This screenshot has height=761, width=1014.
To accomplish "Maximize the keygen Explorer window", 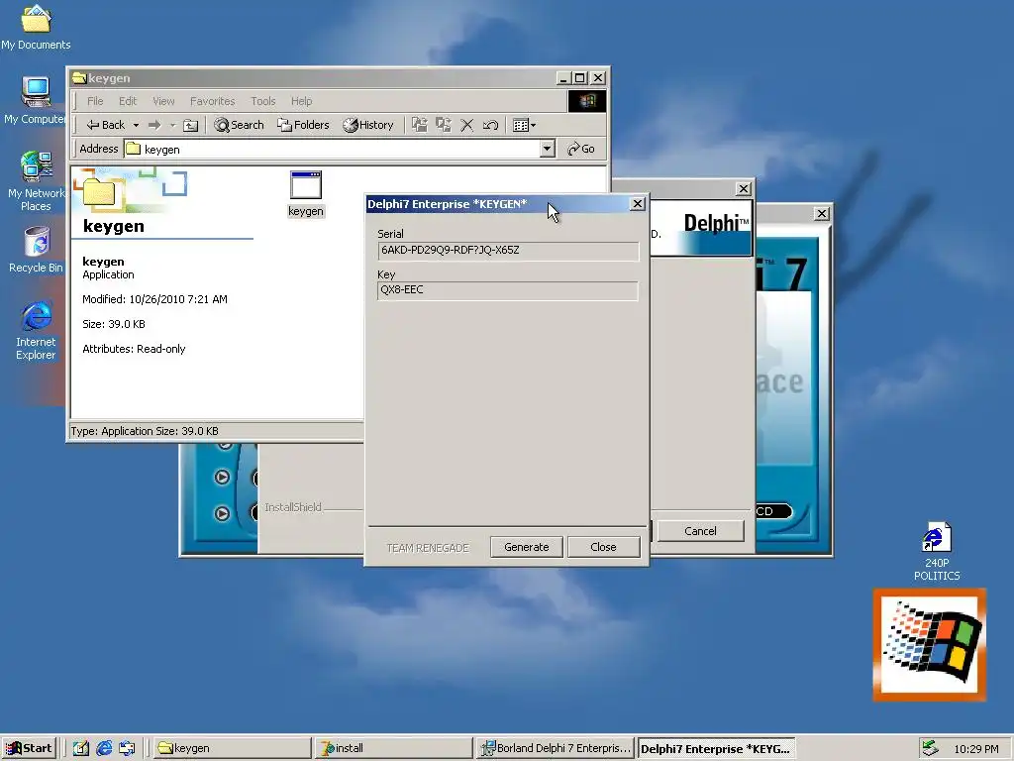I will (580, 78).
